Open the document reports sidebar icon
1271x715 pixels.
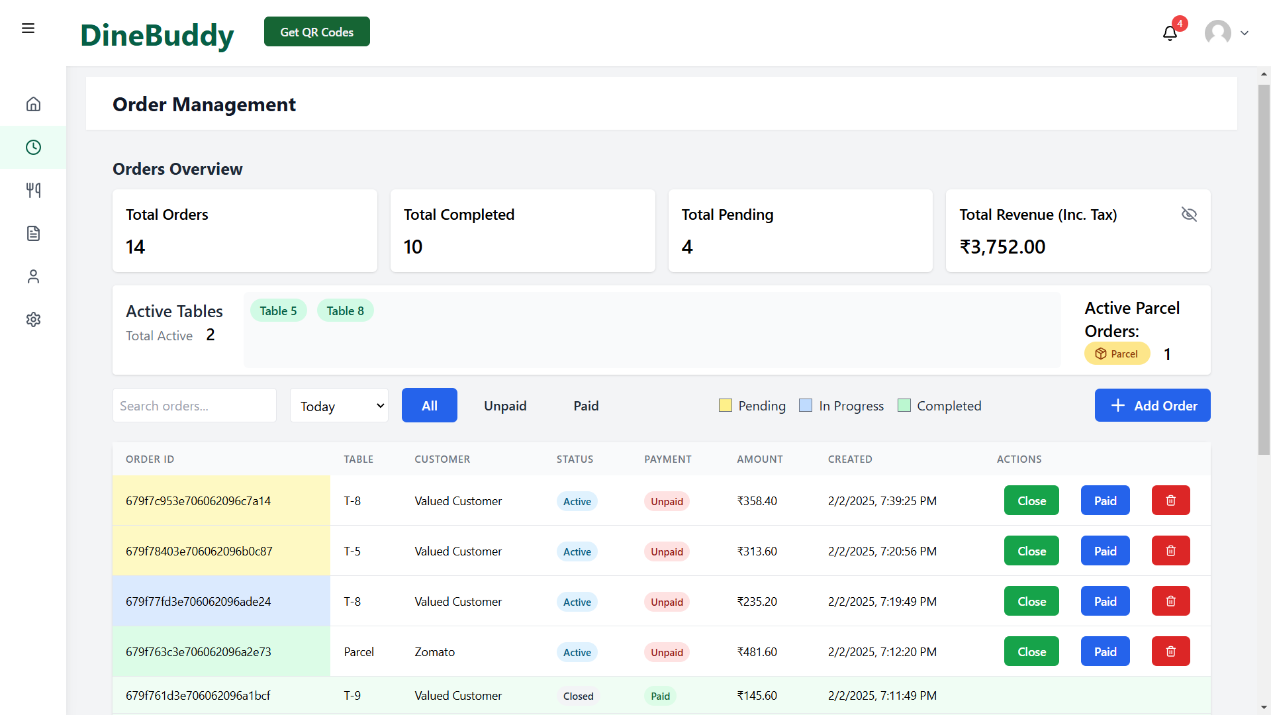coord(33,233)
